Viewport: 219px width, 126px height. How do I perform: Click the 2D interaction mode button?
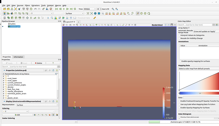tap(74, 25)
